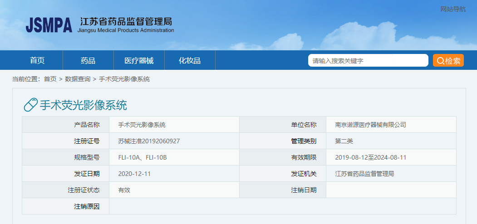Image resolution: width=477 pixels, height=224 pixels.
Task: Click the 发证日期 label cell
Action: click(x=65, y=174)
